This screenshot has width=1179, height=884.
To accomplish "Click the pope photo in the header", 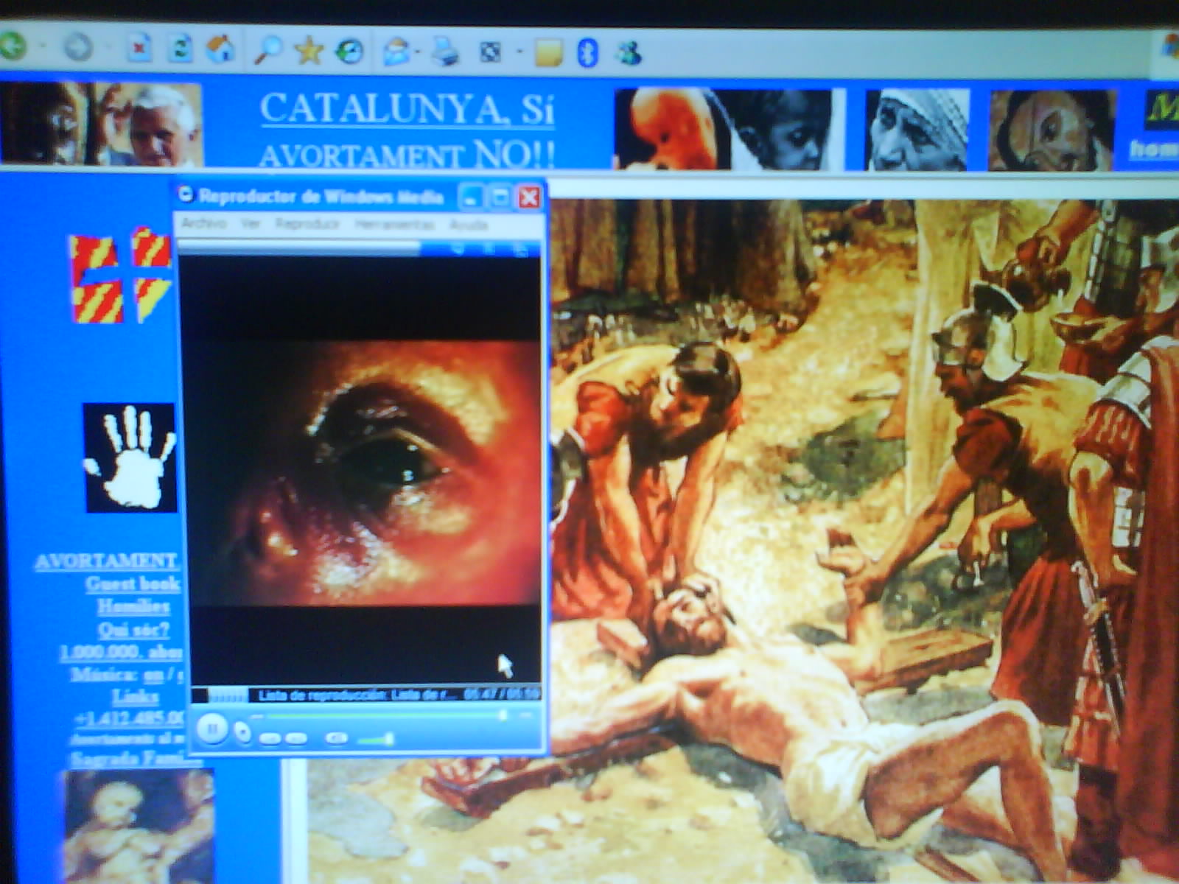I will tap(102, 124).
